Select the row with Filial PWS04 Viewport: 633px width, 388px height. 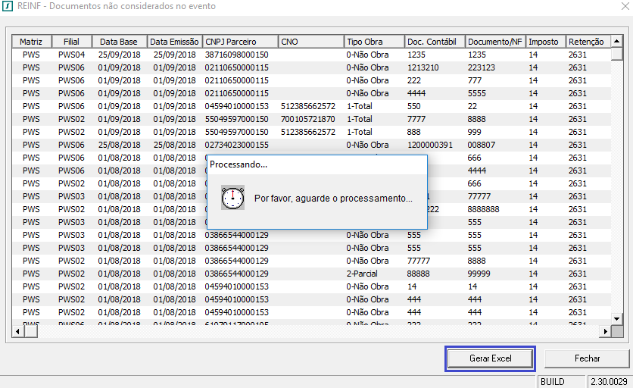[71, 55]
